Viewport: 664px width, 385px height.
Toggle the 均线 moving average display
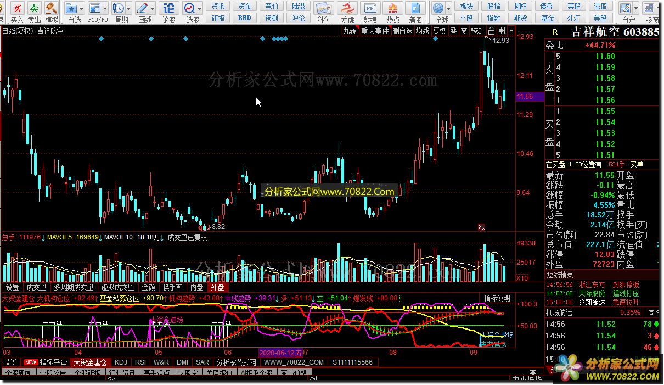click(x=422, y=31)
